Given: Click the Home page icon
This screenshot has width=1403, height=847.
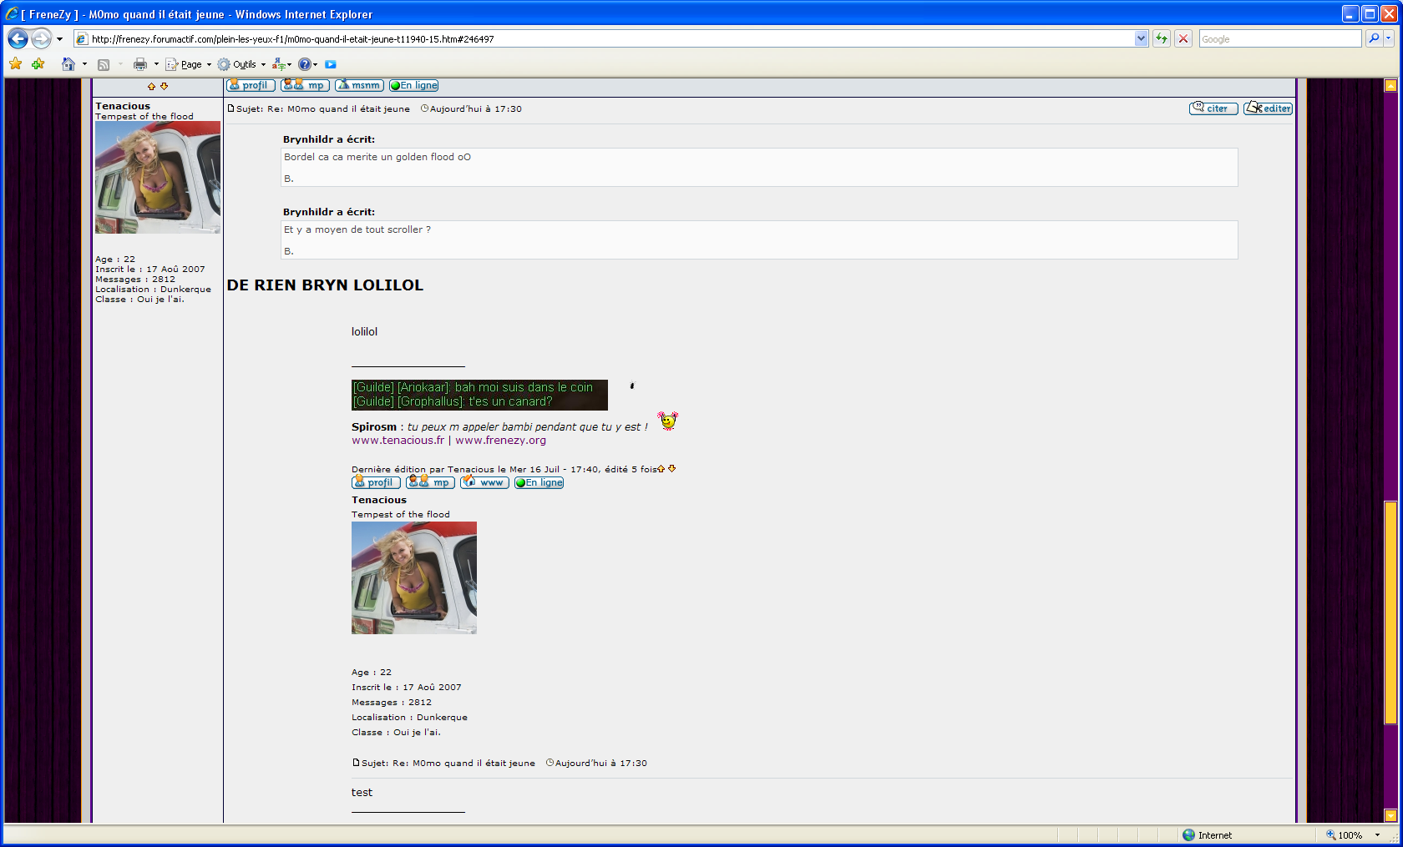Looking at the screenshot, I should (68, 64).
